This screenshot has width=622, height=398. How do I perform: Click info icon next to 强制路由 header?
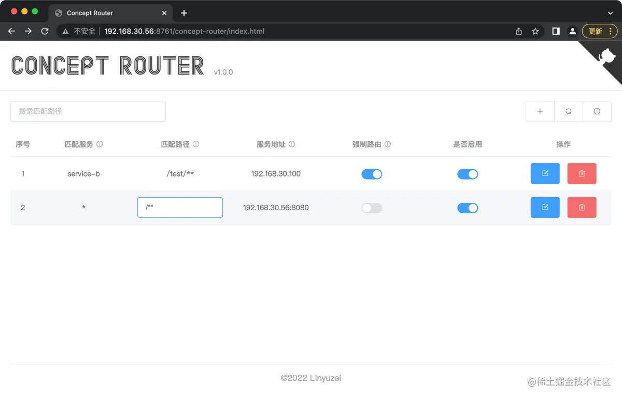[x=388, y=144]
